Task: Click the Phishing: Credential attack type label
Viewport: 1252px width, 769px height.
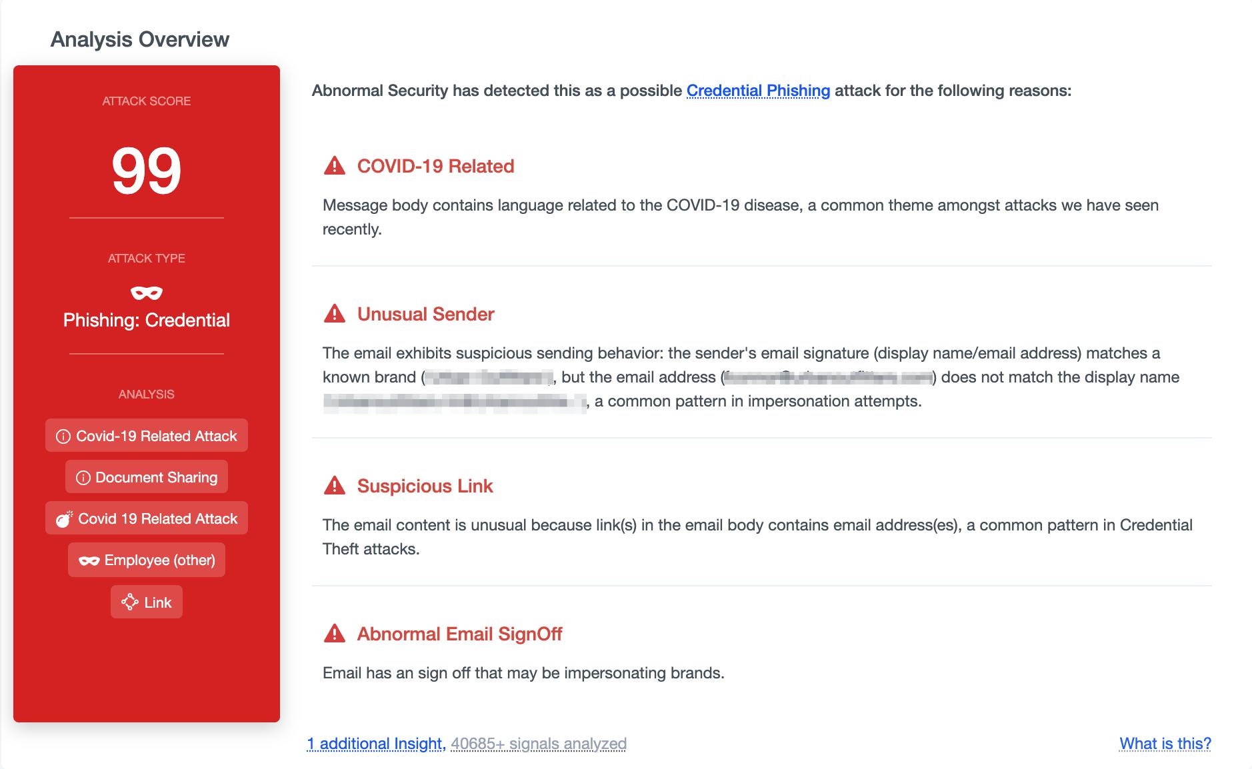Action: click(147, 321)
